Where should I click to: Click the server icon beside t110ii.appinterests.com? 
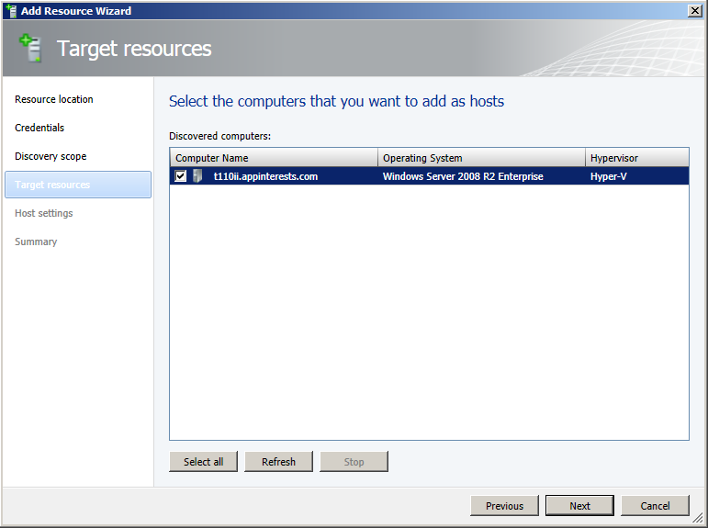click(197, 176)
